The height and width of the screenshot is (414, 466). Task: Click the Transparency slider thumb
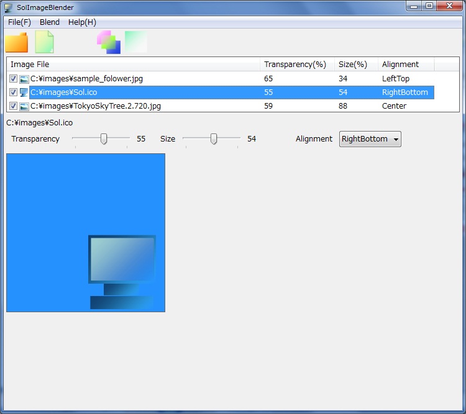[103, 138]
